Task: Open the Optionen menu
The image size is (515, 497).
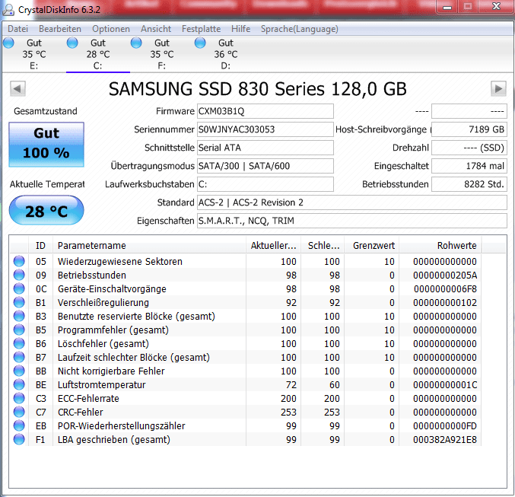Action: tap(111, 29)
